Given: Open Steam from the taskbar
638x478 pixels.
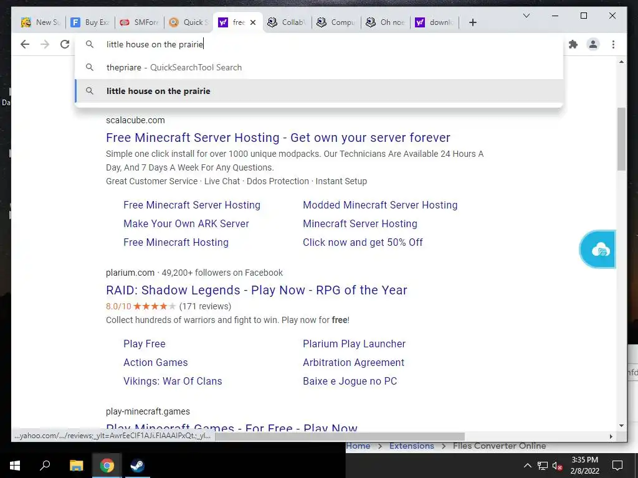Looking at the screenshot, I should pyautogui.click(x=137, y=466).
